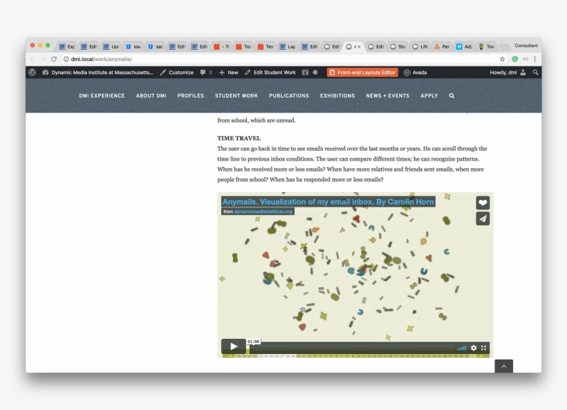Screen dimensions: 567x410
Task: Open the Exhibitions navigation item
Action: point(337,95)
